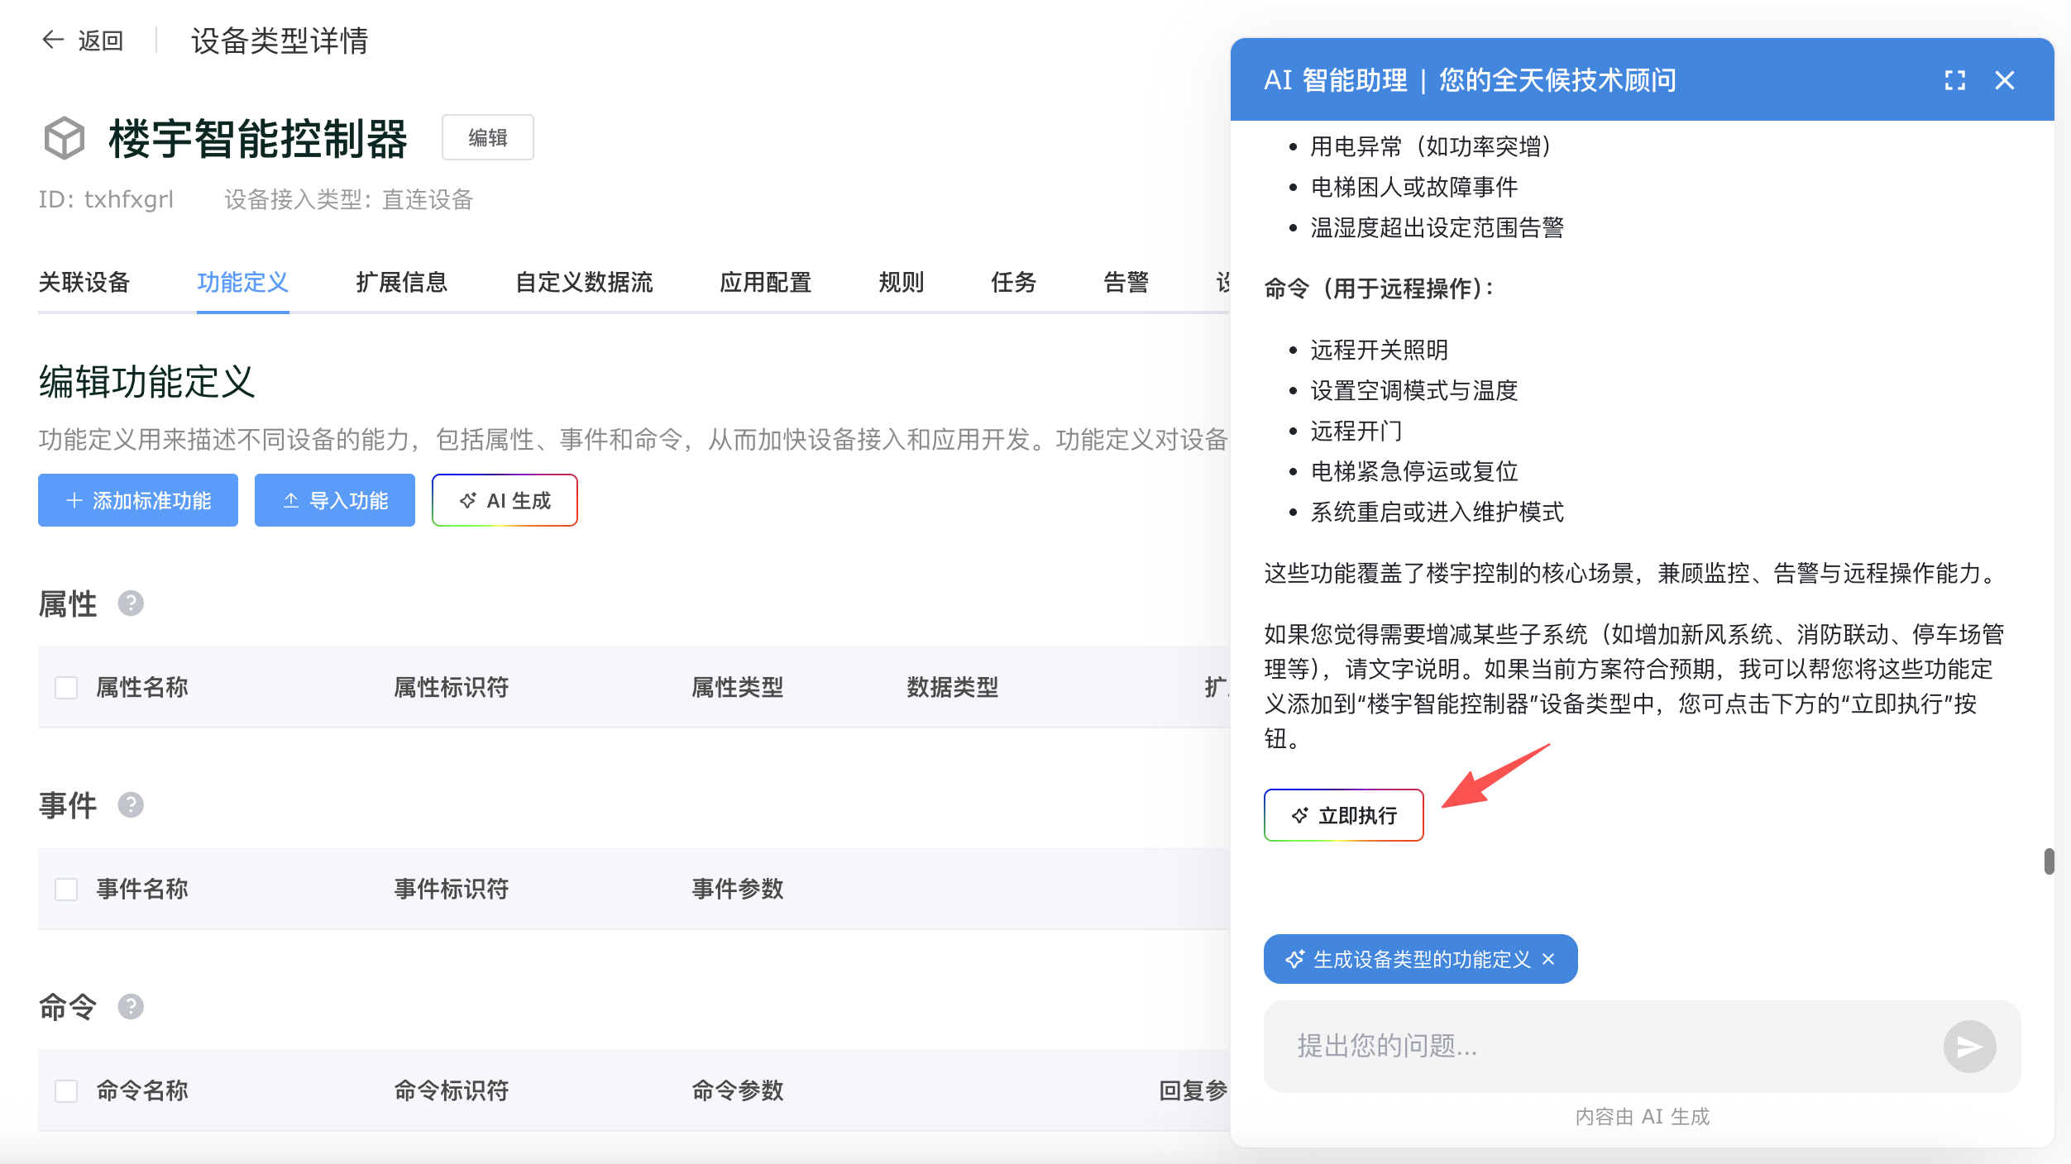Switch to the 关联设备 tab

[84, 283]
